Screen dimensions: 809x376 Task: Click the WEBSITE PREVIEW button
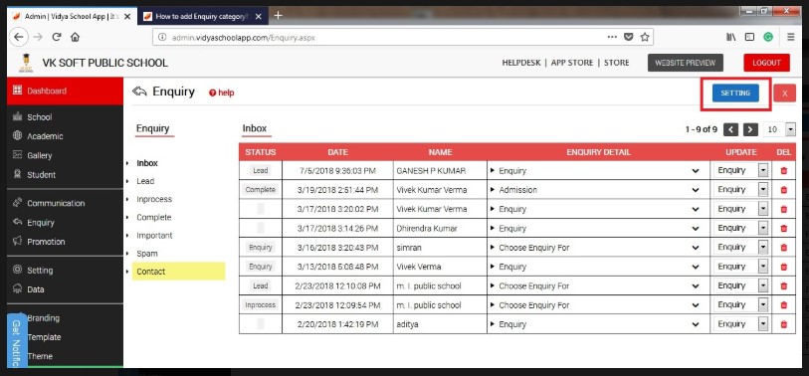(x=686, y=63)
